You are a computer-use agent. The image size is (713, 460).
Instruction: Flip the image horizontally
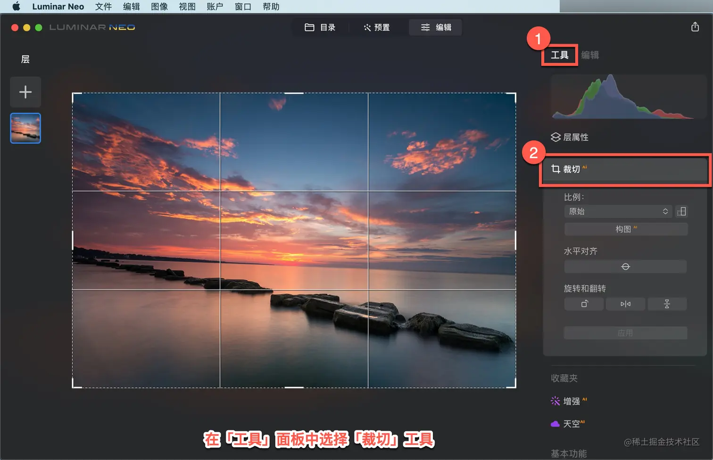point(625,304)
